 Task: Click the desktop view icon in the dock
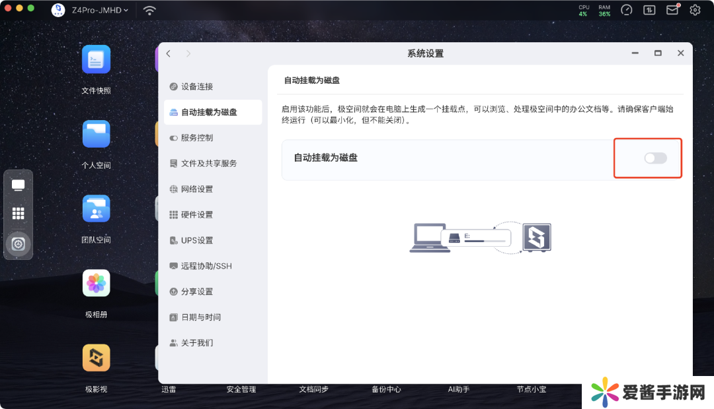pyautogui.click(x=19, y=185)
